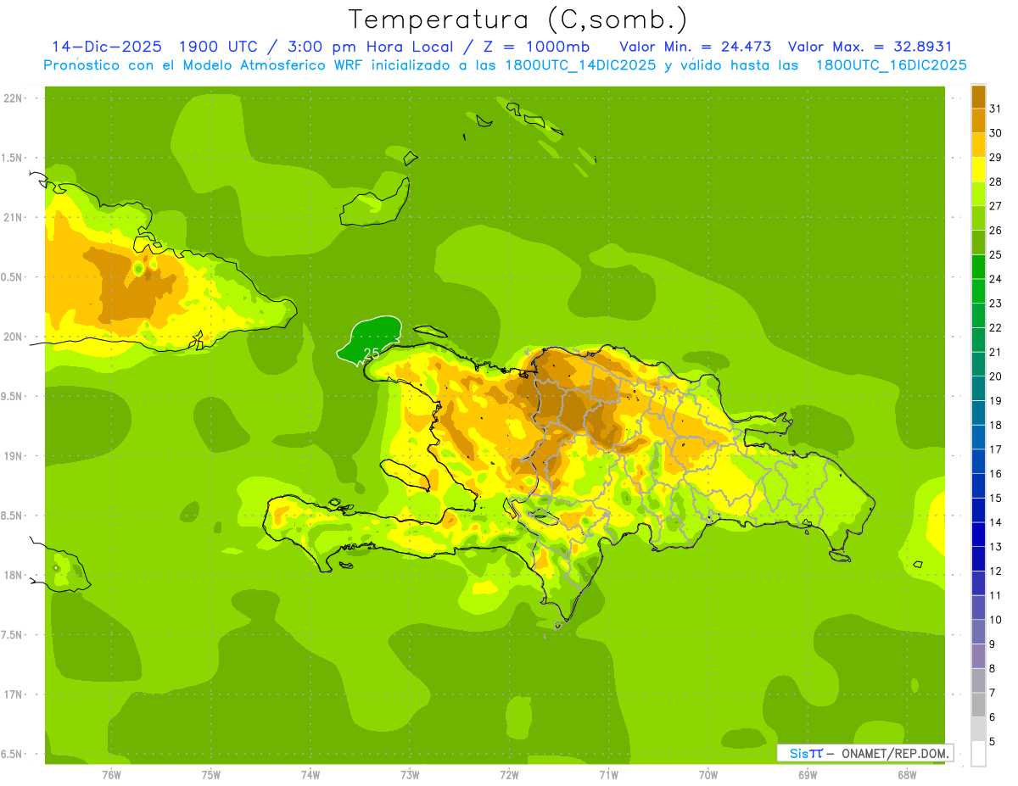The width and height of the screenshot is (1018, 786).
Task: Click '1800UTC_14DIC2025' initialization time text
Action: (x=580, y=65)
